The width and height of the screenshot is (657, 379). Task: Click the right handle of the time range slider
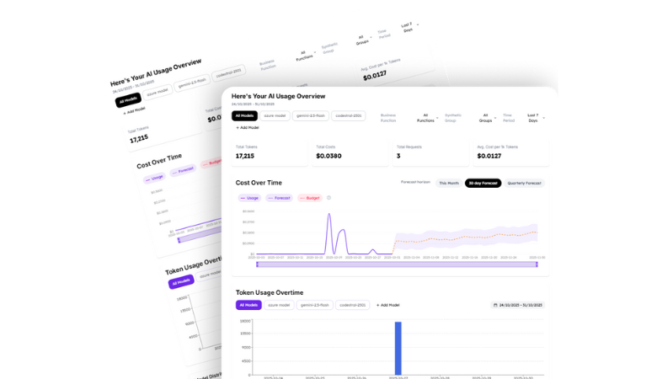coord(537,264)
